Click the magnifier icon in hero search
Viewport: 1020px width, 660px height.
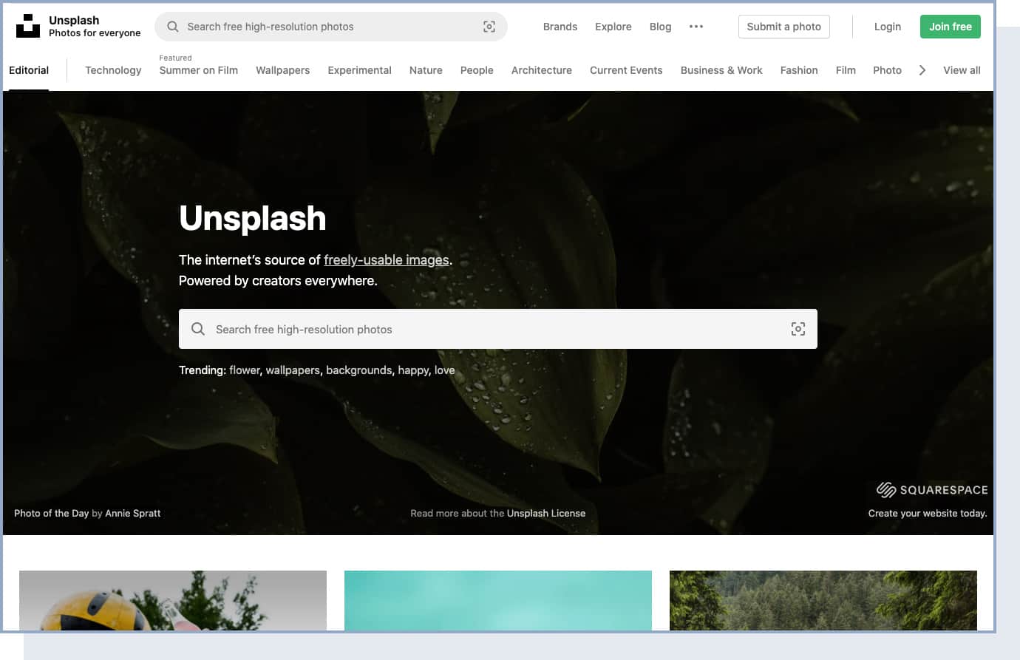(x=198, y=329)
